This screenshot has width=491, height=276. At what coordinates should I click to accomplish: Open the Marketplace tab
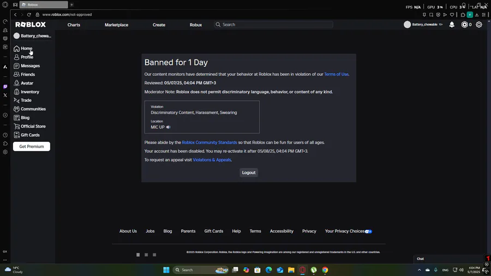click(x=117, y=25)
